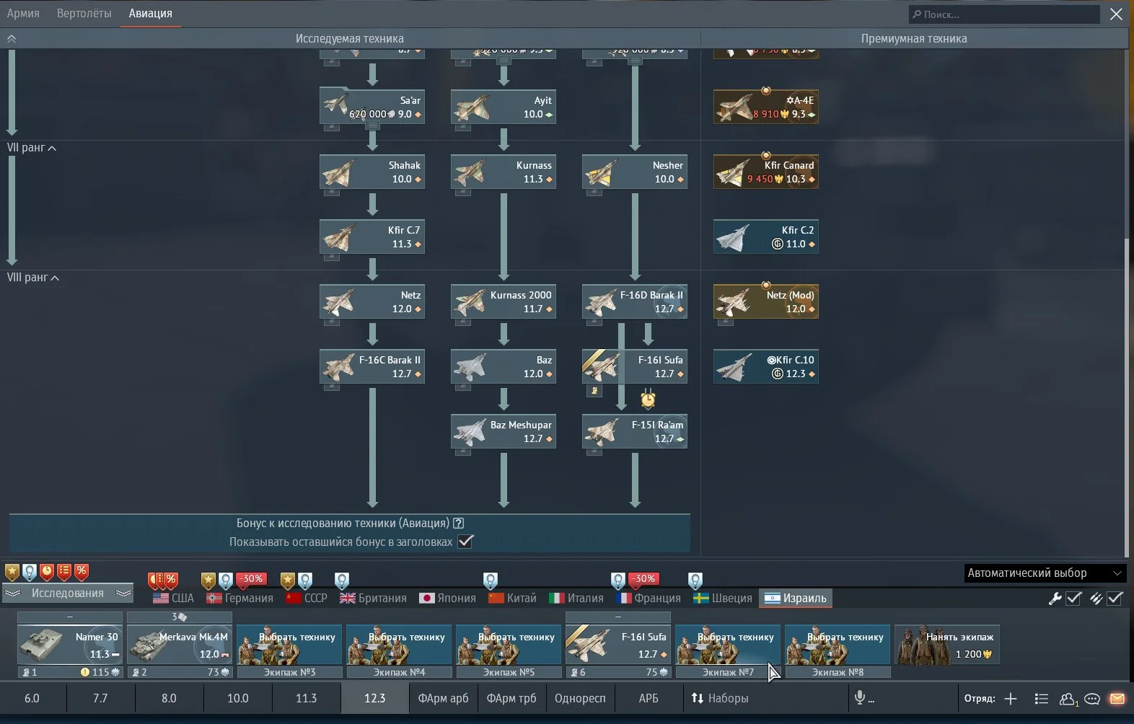1134x724 pixels.
Task: Click the help icon beside research bonus
Action: pos(458,523)
